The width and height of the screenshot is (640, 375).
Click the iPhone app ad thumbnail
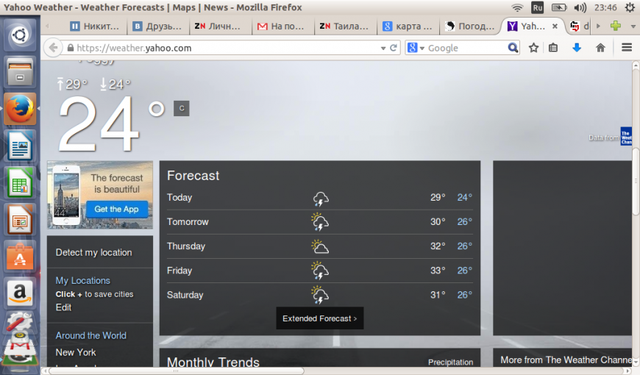coord(66,196)
